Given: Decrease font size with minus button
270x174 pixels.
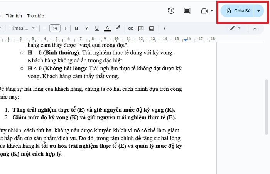Looking at the screenshot, I should click(45, 28).
